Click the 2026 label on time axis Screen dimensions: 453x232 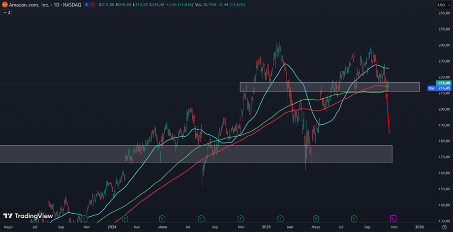click(x=420, y=227)
